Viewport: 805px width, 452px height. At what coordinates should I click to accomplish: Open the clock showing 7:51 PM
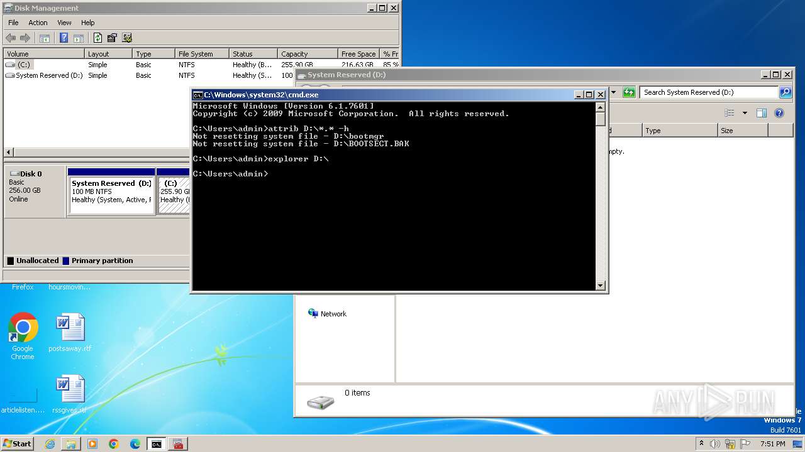click(x=772, y=444)
